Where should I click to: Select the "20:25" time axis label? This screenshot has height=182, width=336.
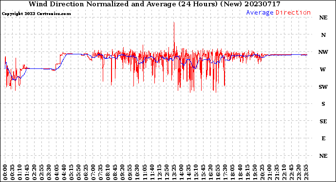coord(262,172)
